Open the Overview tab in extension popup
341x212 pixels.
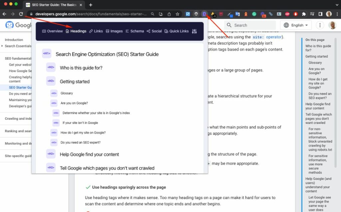52,31
